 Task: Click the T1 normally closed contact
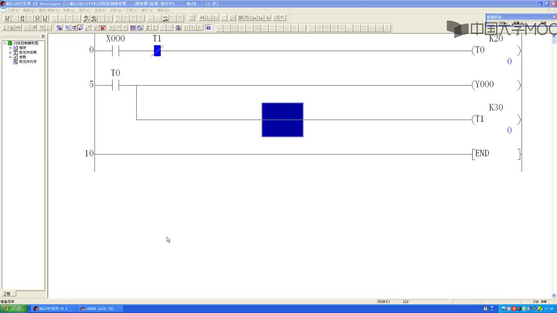157,50
